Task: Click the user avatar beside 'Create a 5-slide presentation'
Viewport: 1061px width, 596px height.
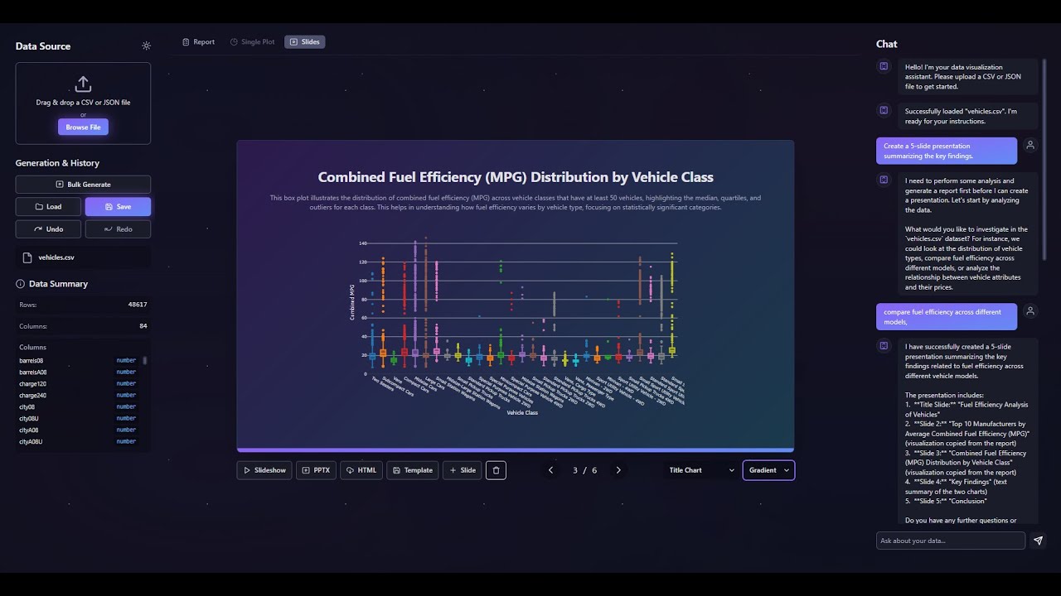Action: click(x=1030, y=145)
